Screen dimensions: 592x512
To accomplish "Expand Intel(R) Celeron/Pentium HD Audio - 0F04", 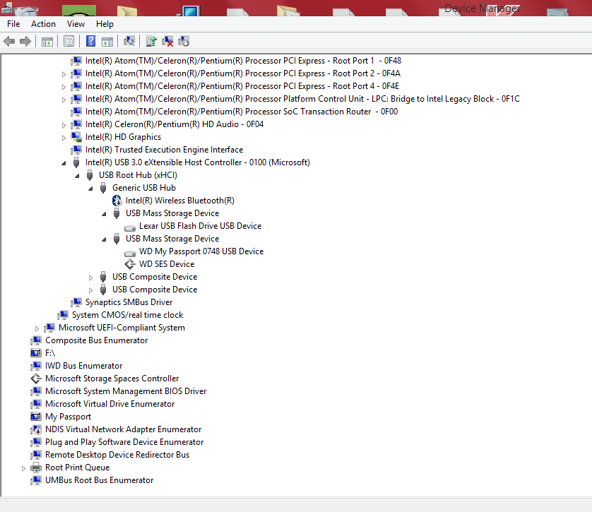I will point(64,125).
